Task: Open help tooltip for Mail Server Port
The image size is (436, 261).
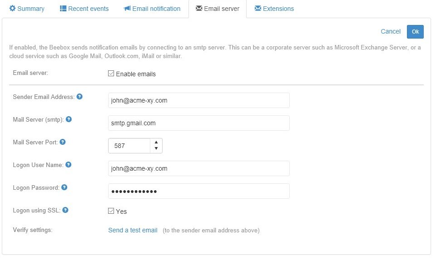Action: pyautogui.click(x=63, y=142)
